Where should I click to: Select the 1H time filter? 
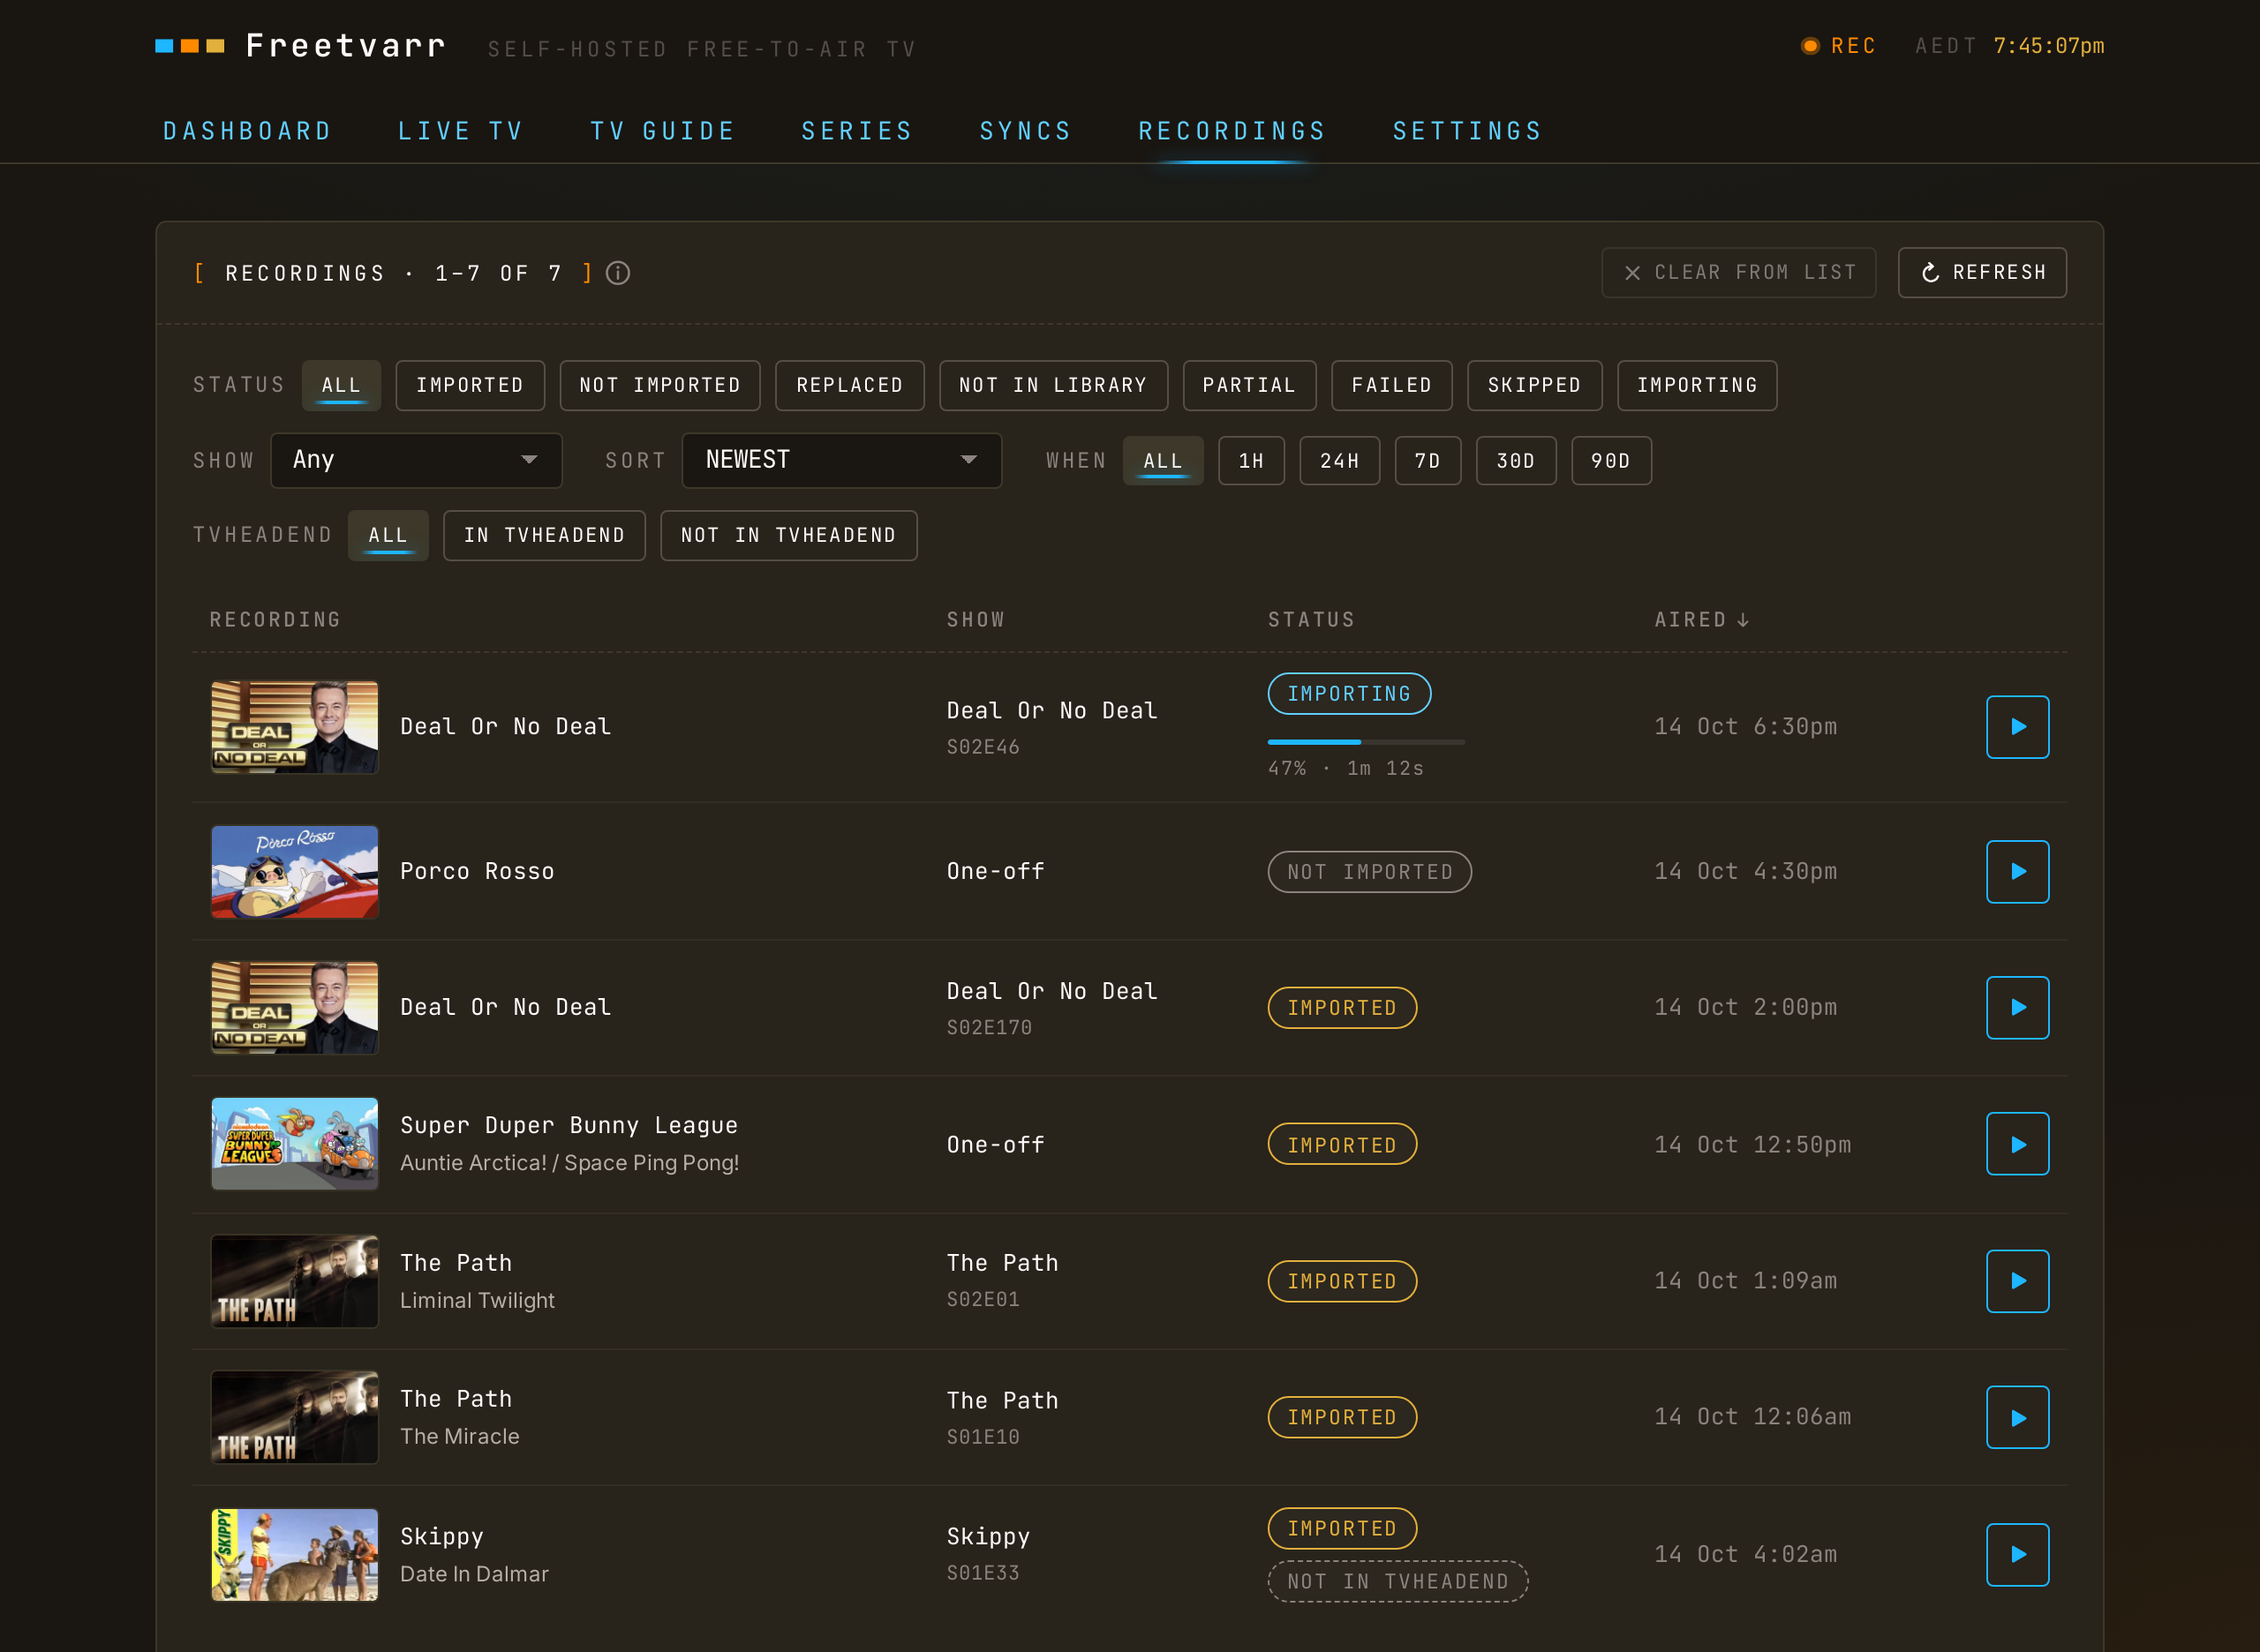coord(1251,461)
